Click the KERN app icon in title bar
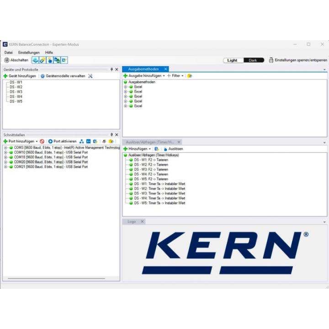The width and height of the screenshot is (329, 329). pyautogui.click(x=5, y=44)
